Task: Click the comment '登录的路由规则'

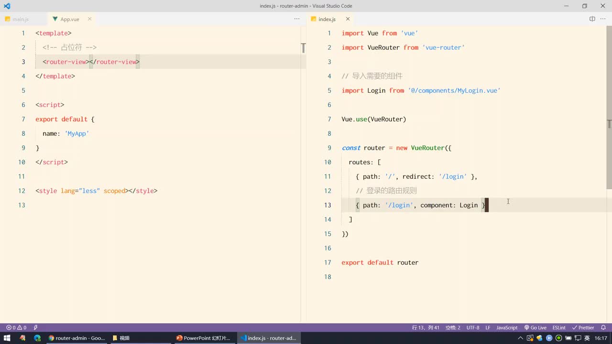Action: (x=392, y=191)
